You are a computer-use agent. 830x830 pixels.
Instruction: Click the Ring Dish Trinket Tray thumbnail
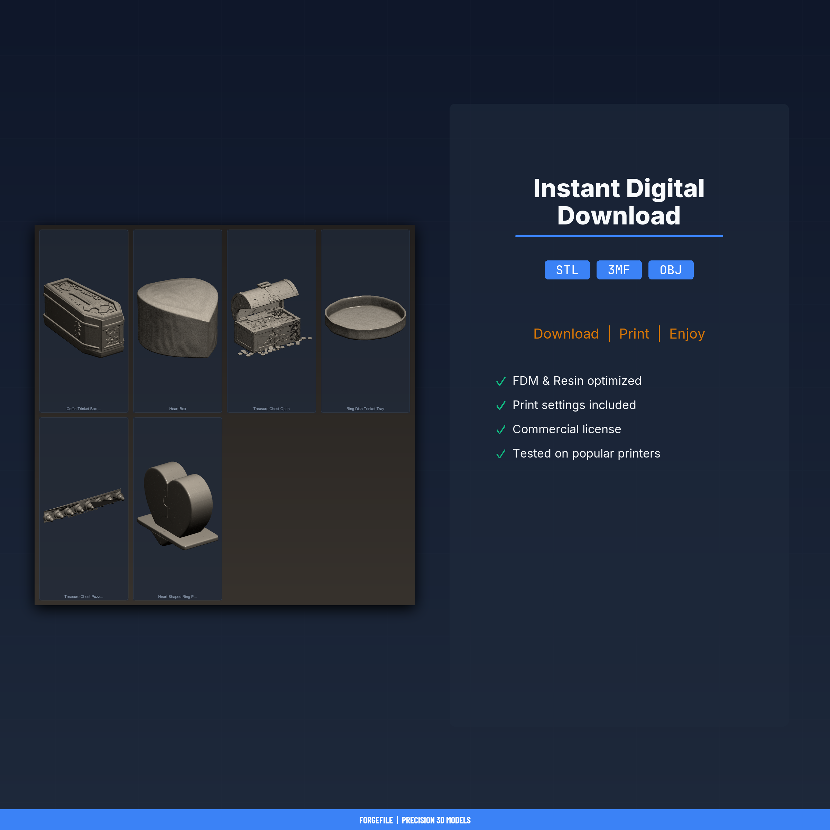click(x=365, y=317)
